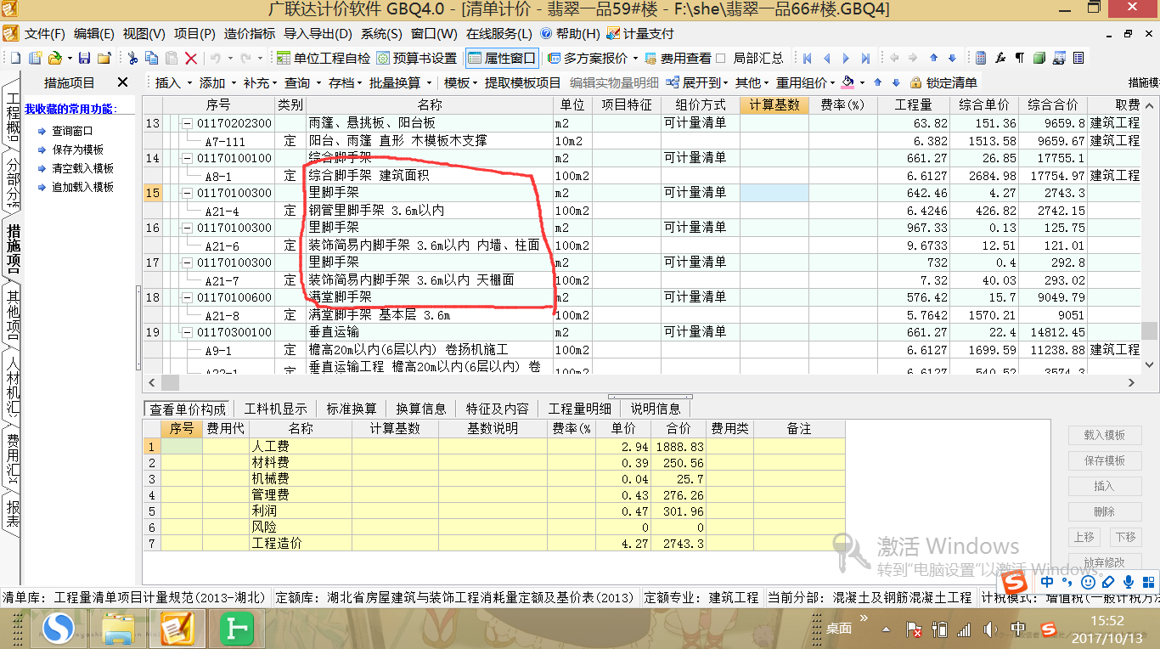Click the vertical scrollbar thumb of the main table

point(1149,330)
